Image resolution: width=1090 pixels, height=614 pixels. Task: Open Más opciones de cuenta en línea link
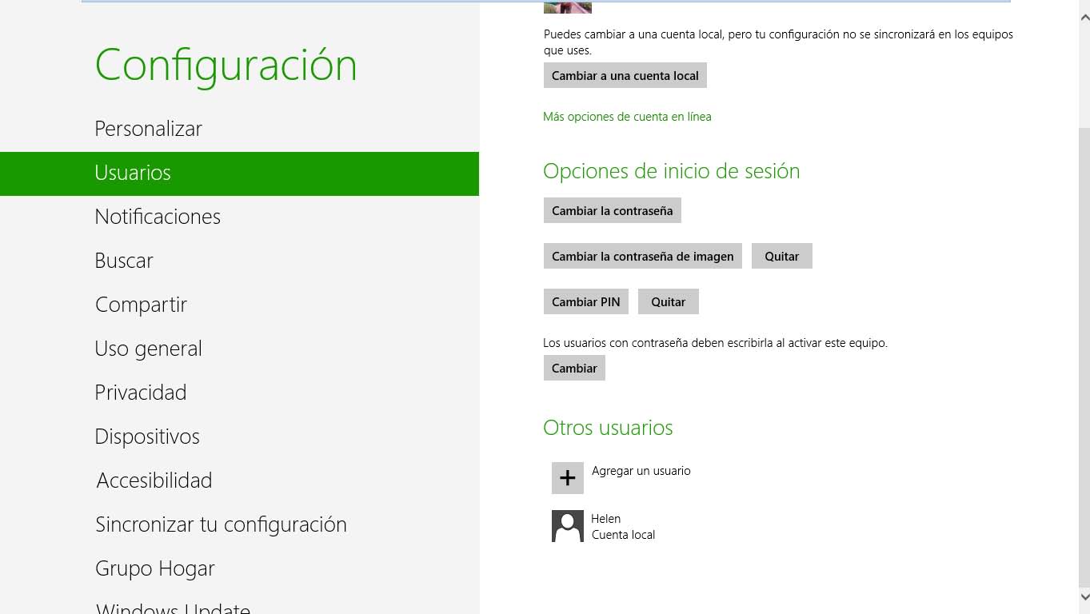pos(627,117)
